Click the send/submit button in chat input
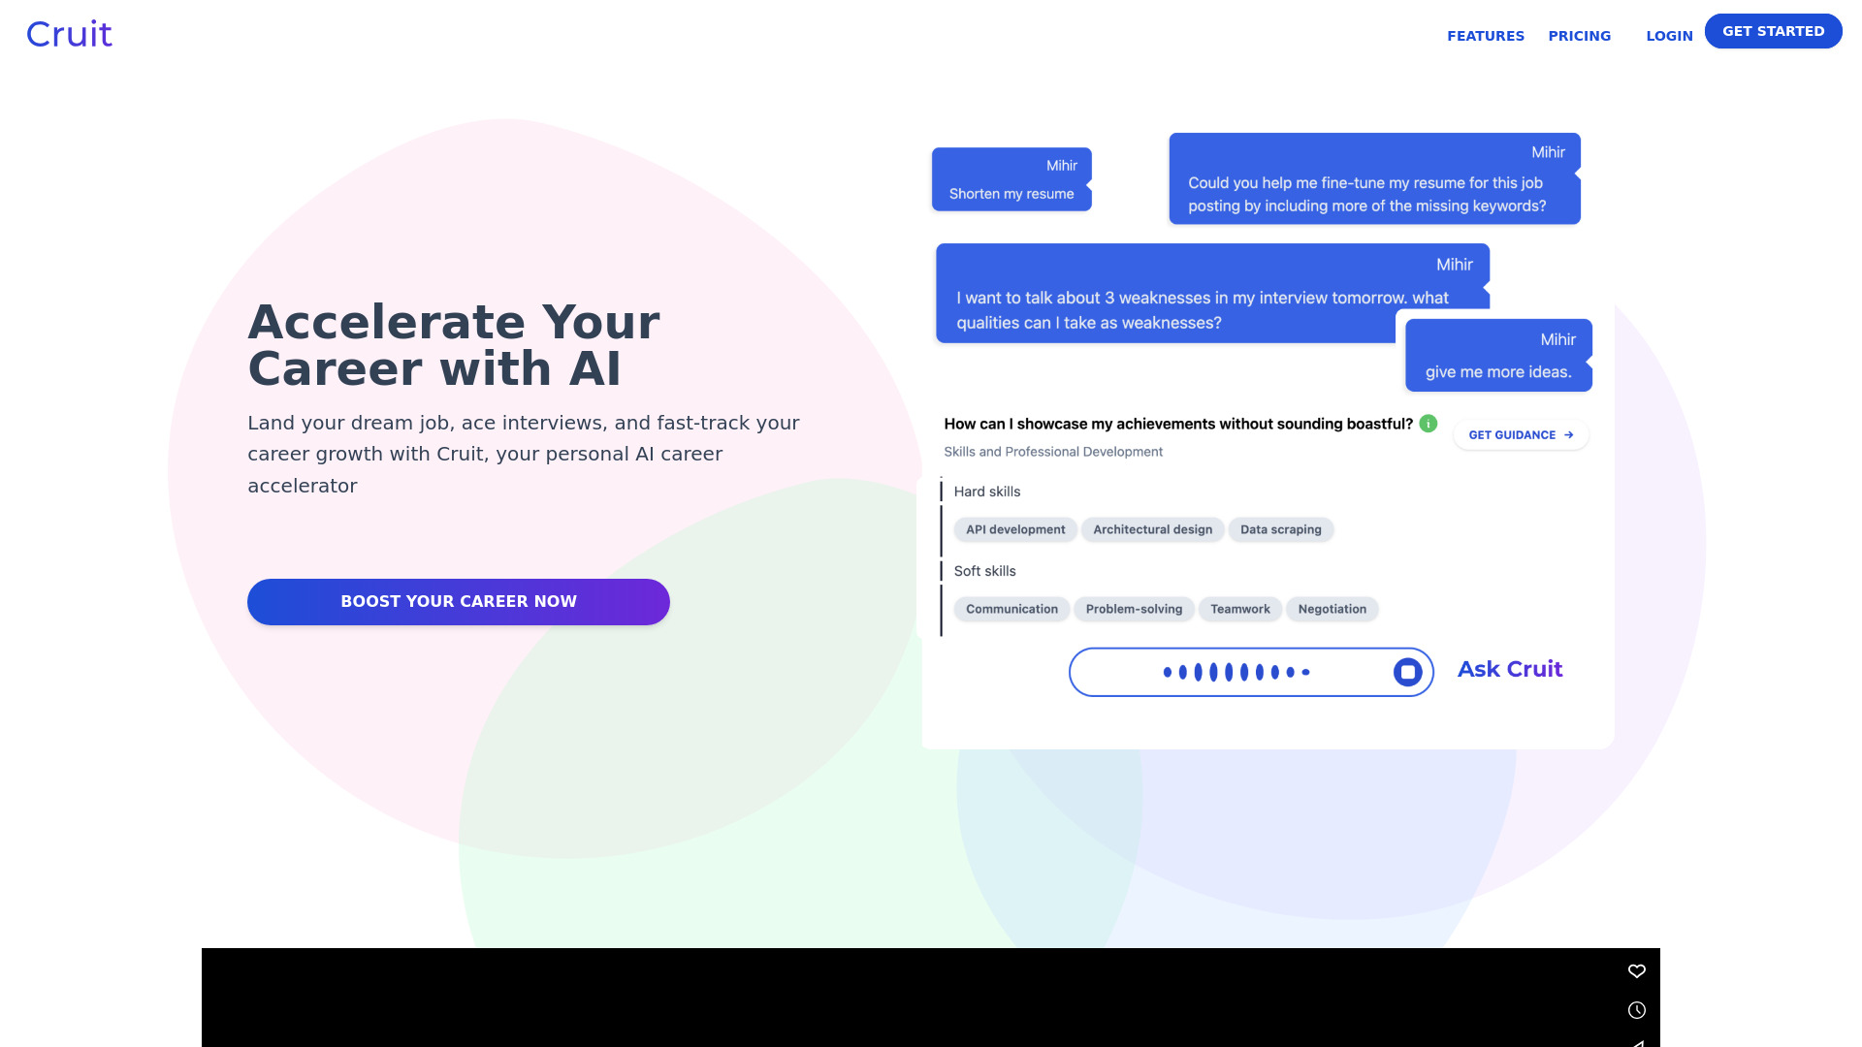 click(x=1409, y=670)
